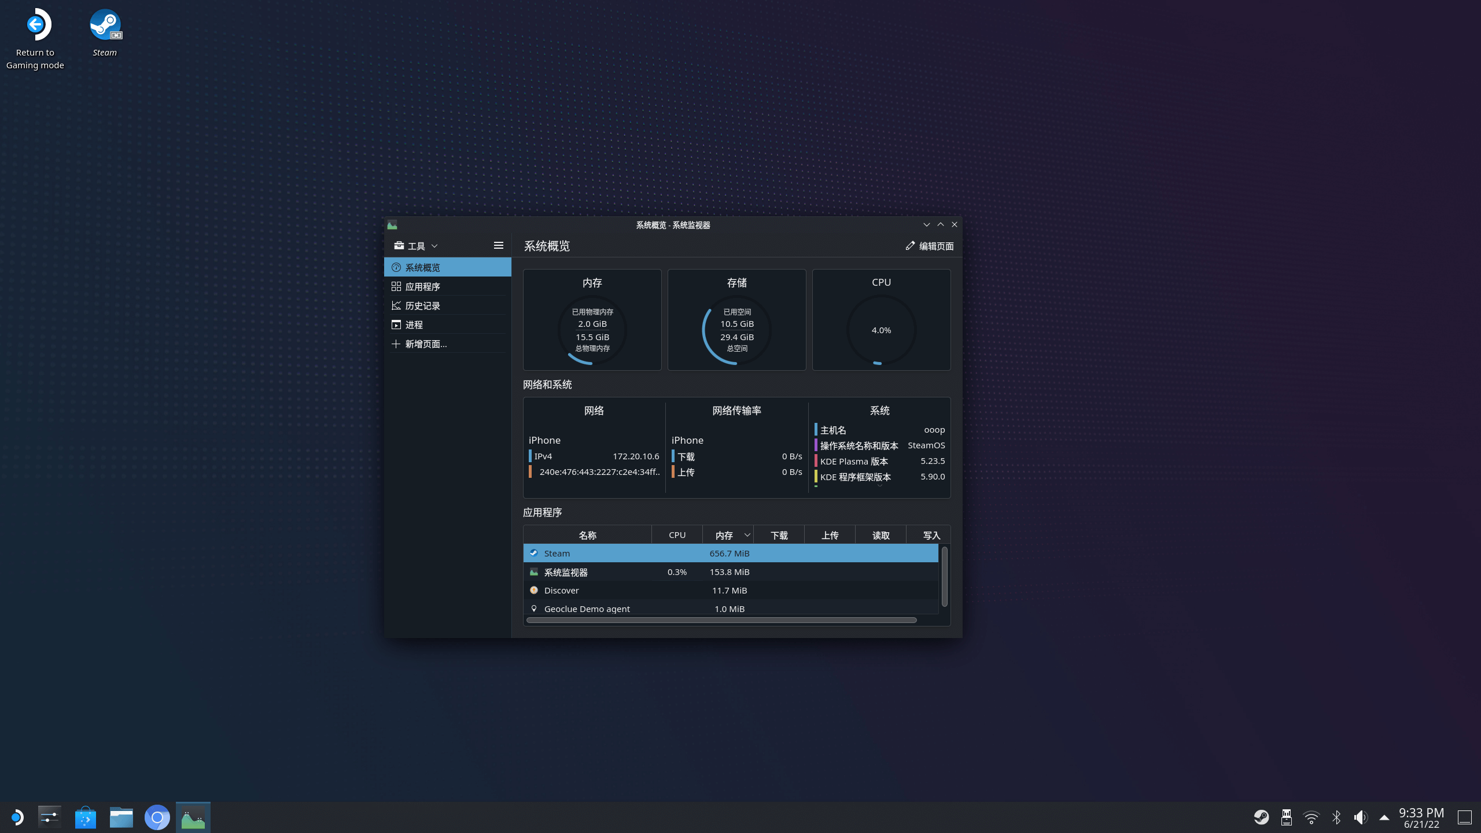Select the 应用程序 applications page
The image size is (1481, 833).
pos(422,286)
